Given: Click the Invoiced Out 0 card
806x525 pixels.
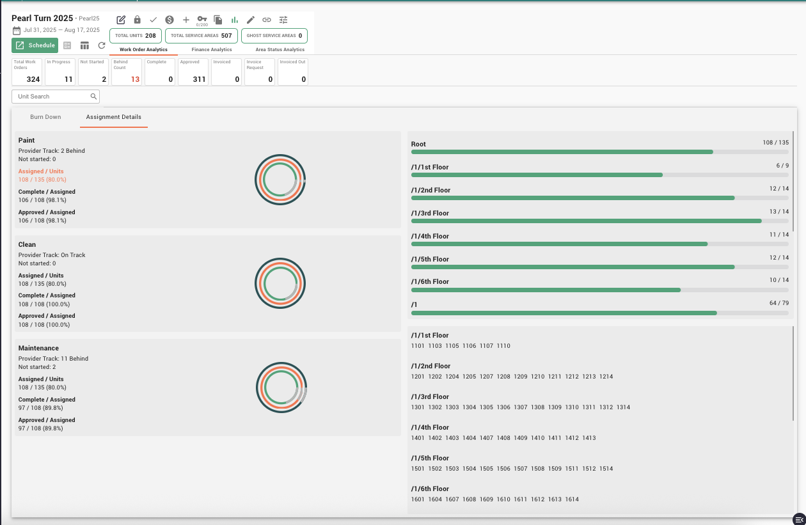Looking at the screenshot, I should click(x=293, y=72).
